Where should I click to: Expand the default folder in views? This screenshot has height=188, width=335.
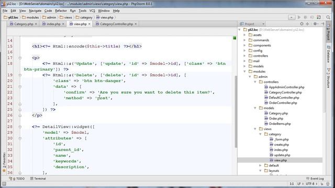click(260, 166)
